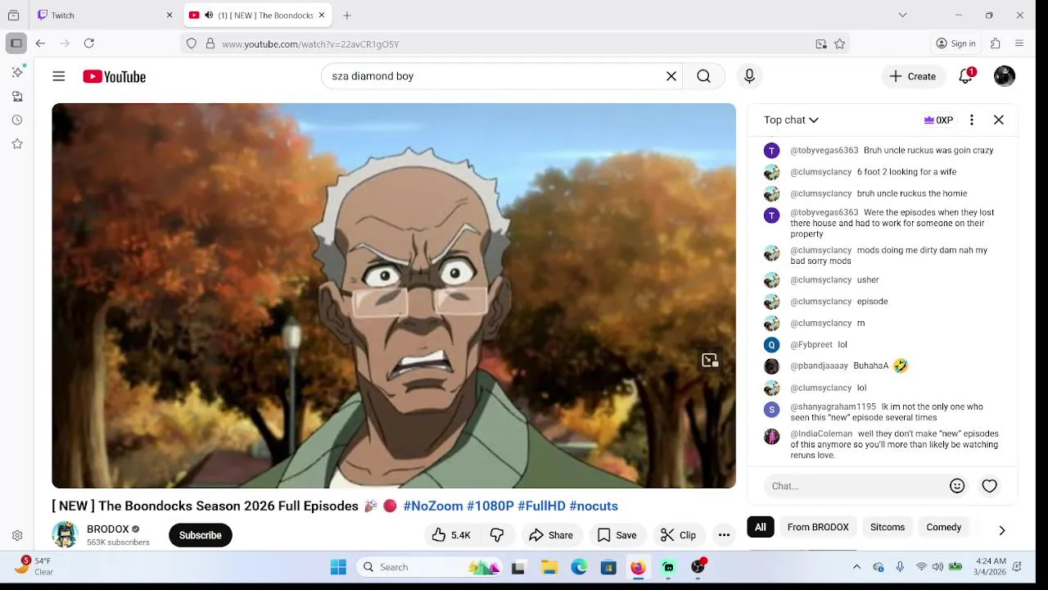Image resolution: width=1048 pixels, height=590 pixels.
Task: Close the live chat panel
Action: coord(999,120)
